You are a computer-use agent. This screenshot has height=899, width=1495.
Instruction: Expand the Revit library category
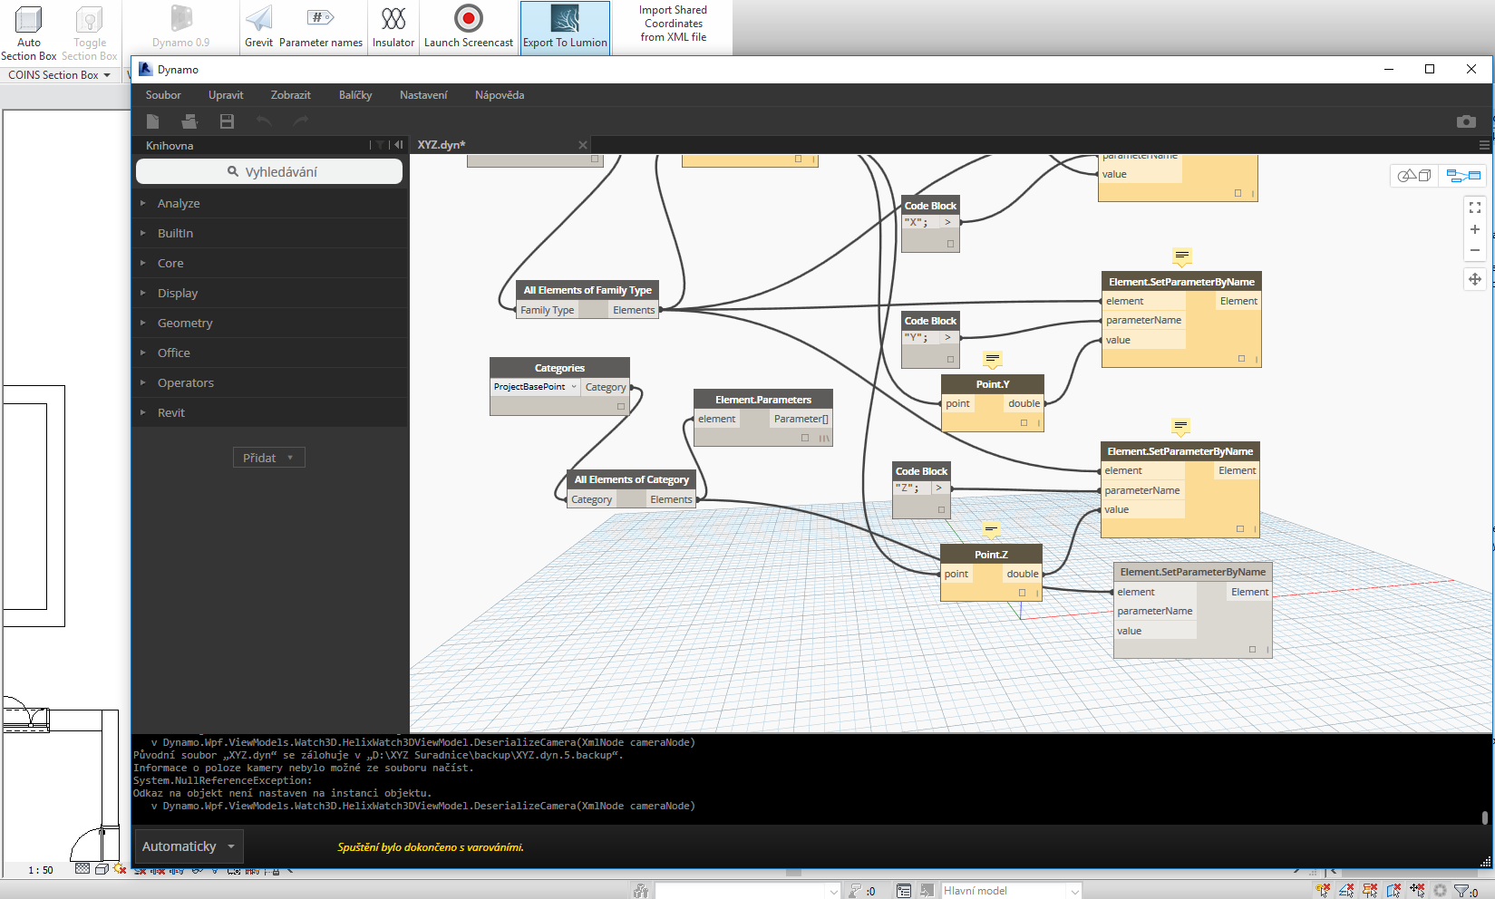(170, 413)
